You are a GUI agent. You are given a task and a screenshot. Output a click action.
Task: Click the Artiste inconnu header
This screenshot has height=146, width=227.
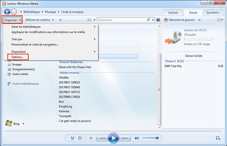coord(69,73)
